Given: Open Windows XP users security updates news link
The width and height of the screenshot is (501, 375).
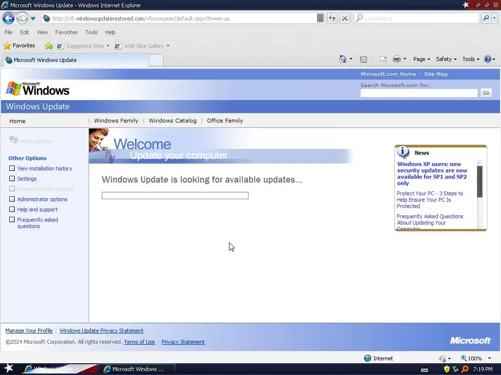Looking at the screenshot, I should point(432,173).
